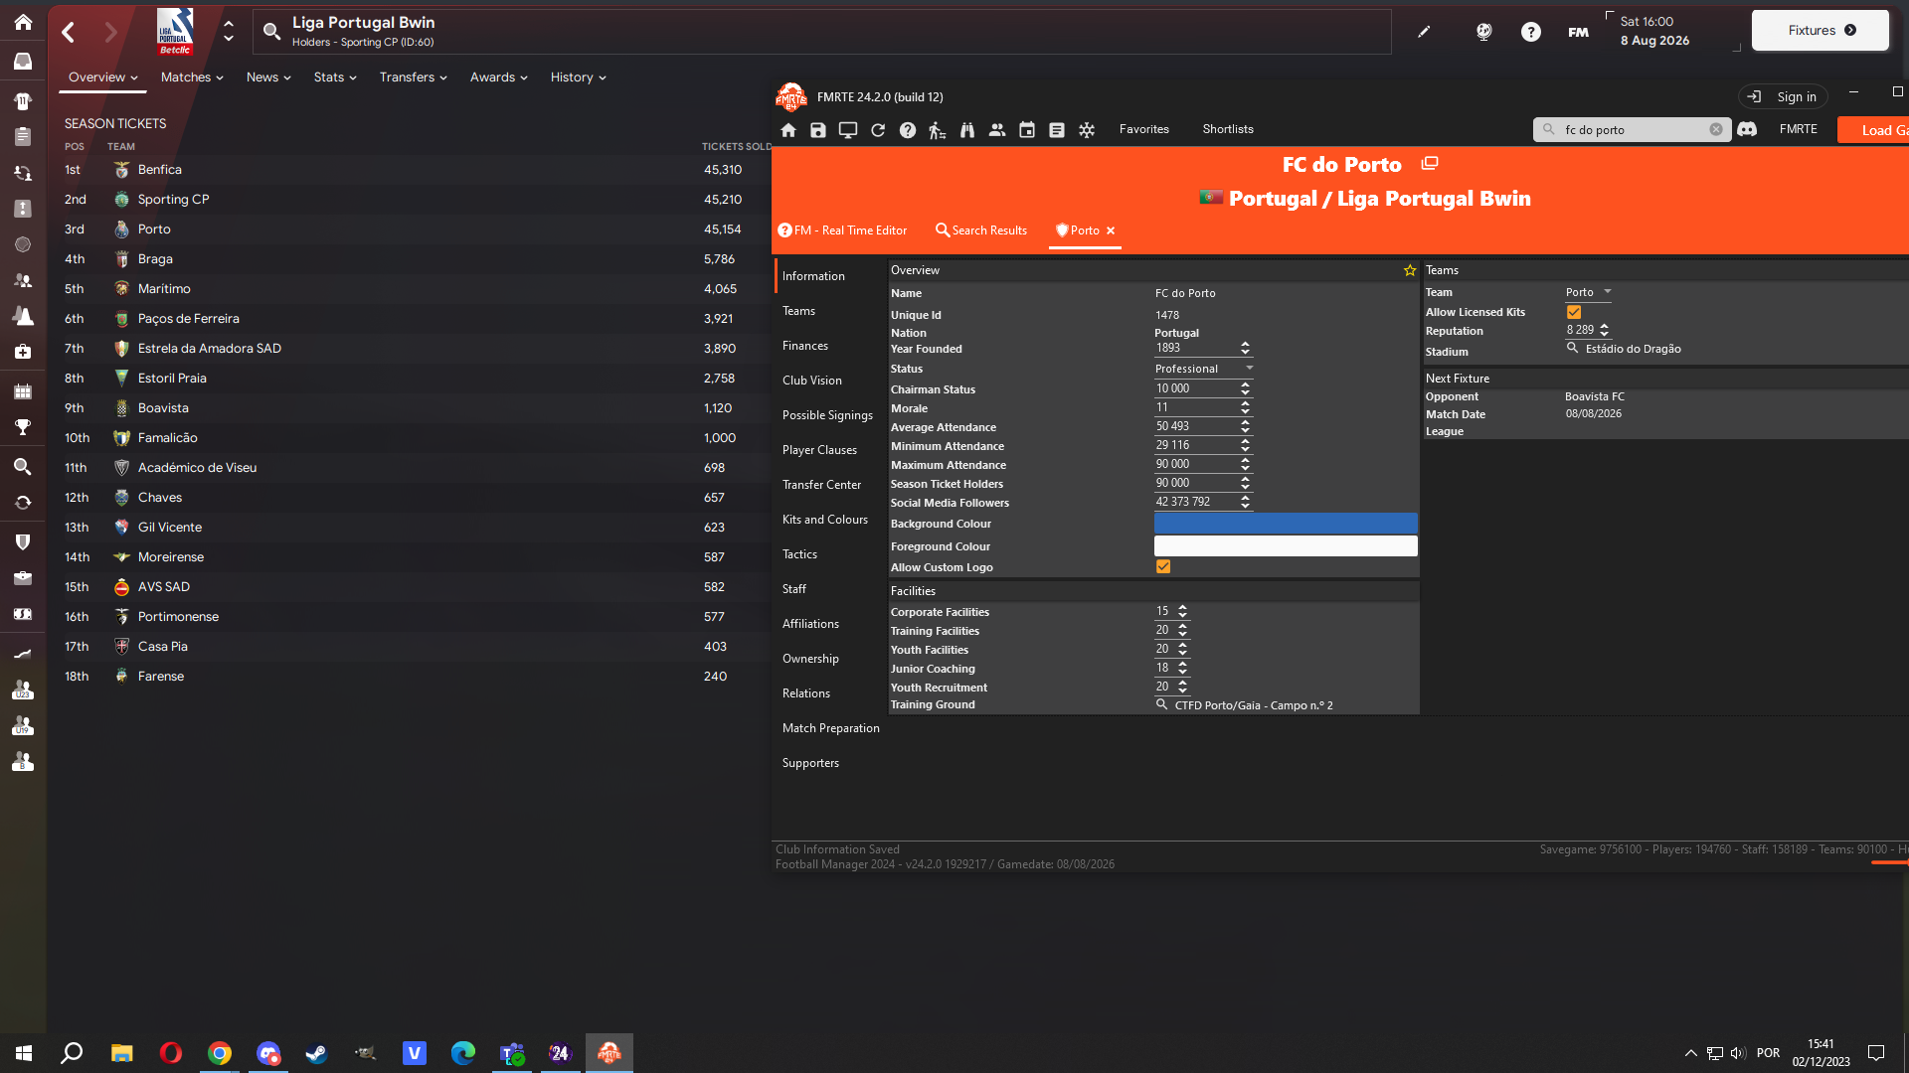Open FMRTE calendar date icon
Viewport: 1909px width, 1073px height.
[x=1027, y=130]
